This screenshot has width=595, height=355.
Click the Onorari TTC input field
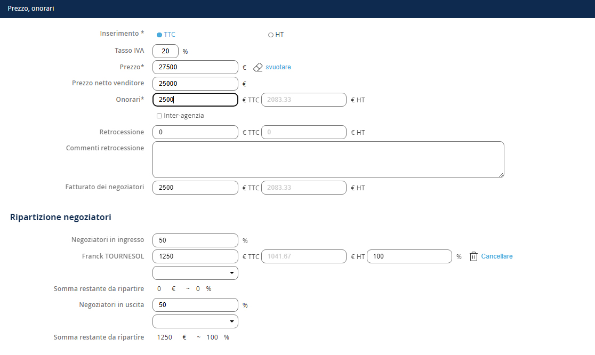195,100
